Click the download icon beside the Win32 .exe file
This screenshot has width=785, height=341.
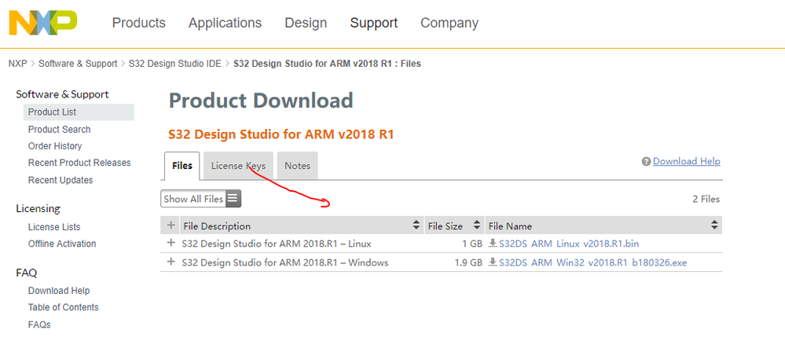tap(493, 262)
